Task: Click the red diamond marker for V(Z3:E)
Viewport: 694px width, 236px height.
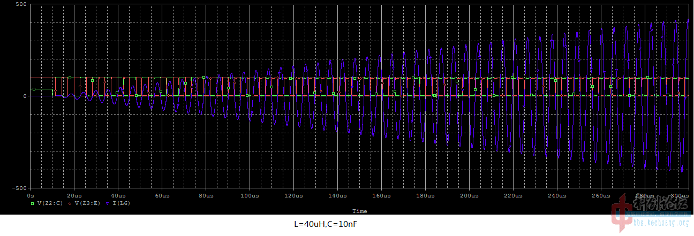Action: (x=70, y=203)
